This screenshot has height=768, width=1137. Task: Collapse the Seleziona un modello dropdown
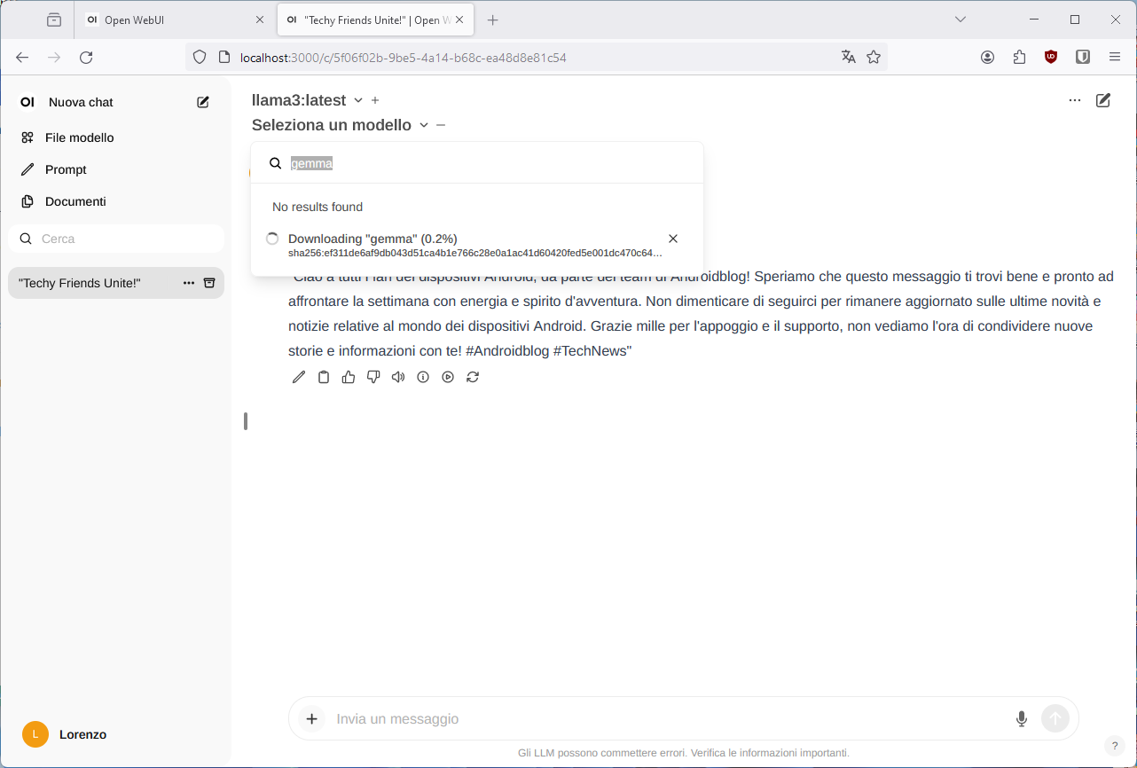point(424,125)
